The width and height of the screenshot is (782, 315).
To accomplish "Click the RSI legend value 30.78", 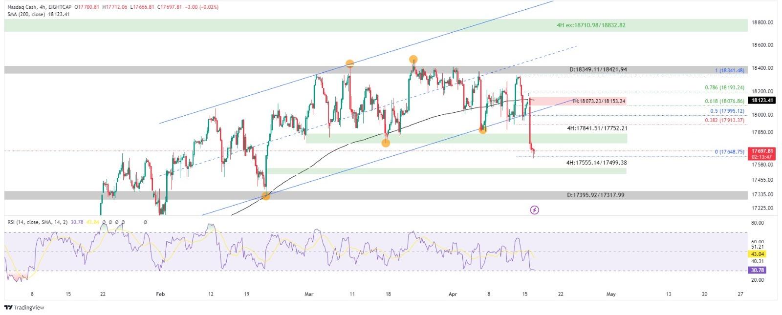I will (77, 222).
